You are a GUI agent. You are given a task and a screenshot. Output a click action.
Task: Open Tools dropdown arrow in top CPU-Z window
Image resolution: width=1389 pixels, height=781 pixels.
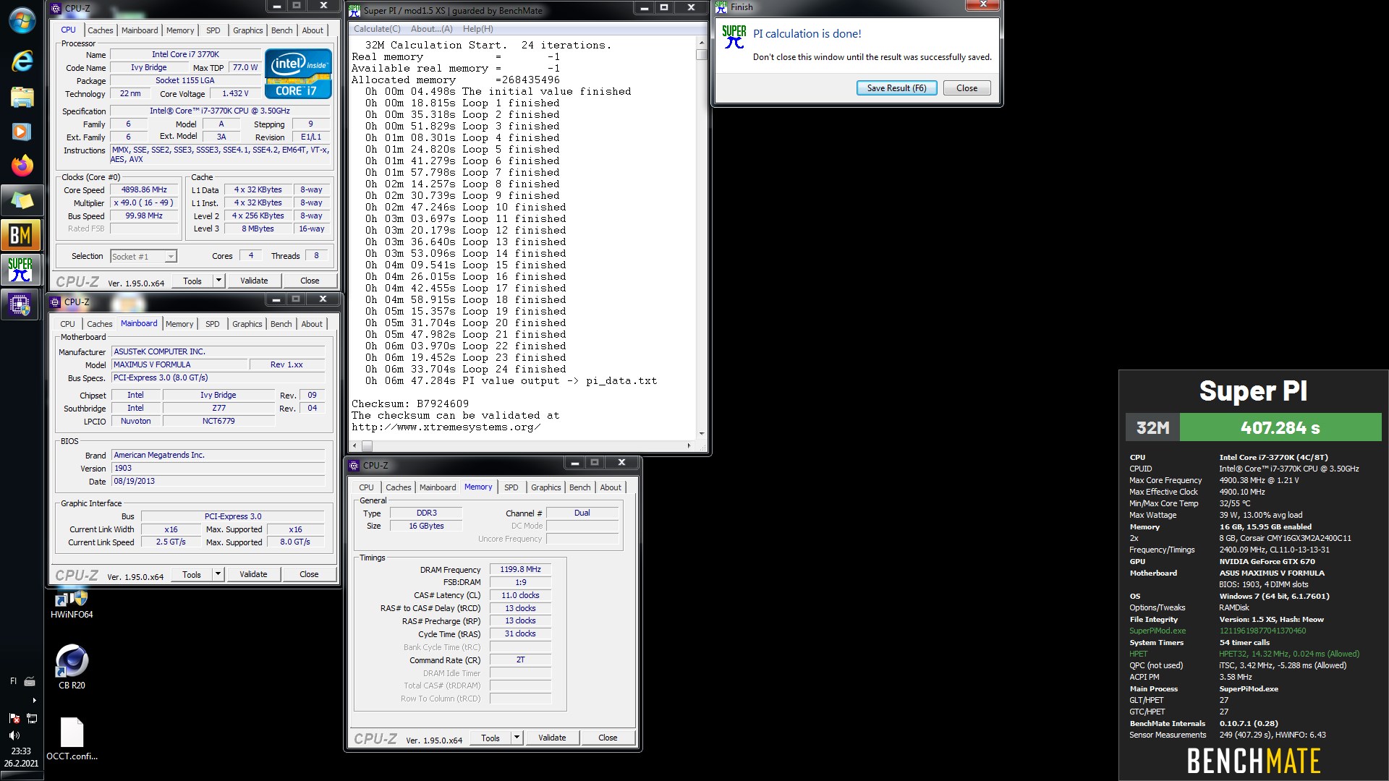point(218,281)
